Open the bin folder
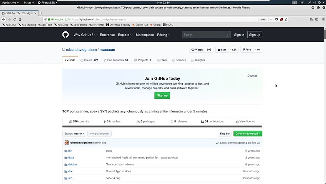Image resolution: width=326 pixels, height=184 pixels. [x=70, y=151]
